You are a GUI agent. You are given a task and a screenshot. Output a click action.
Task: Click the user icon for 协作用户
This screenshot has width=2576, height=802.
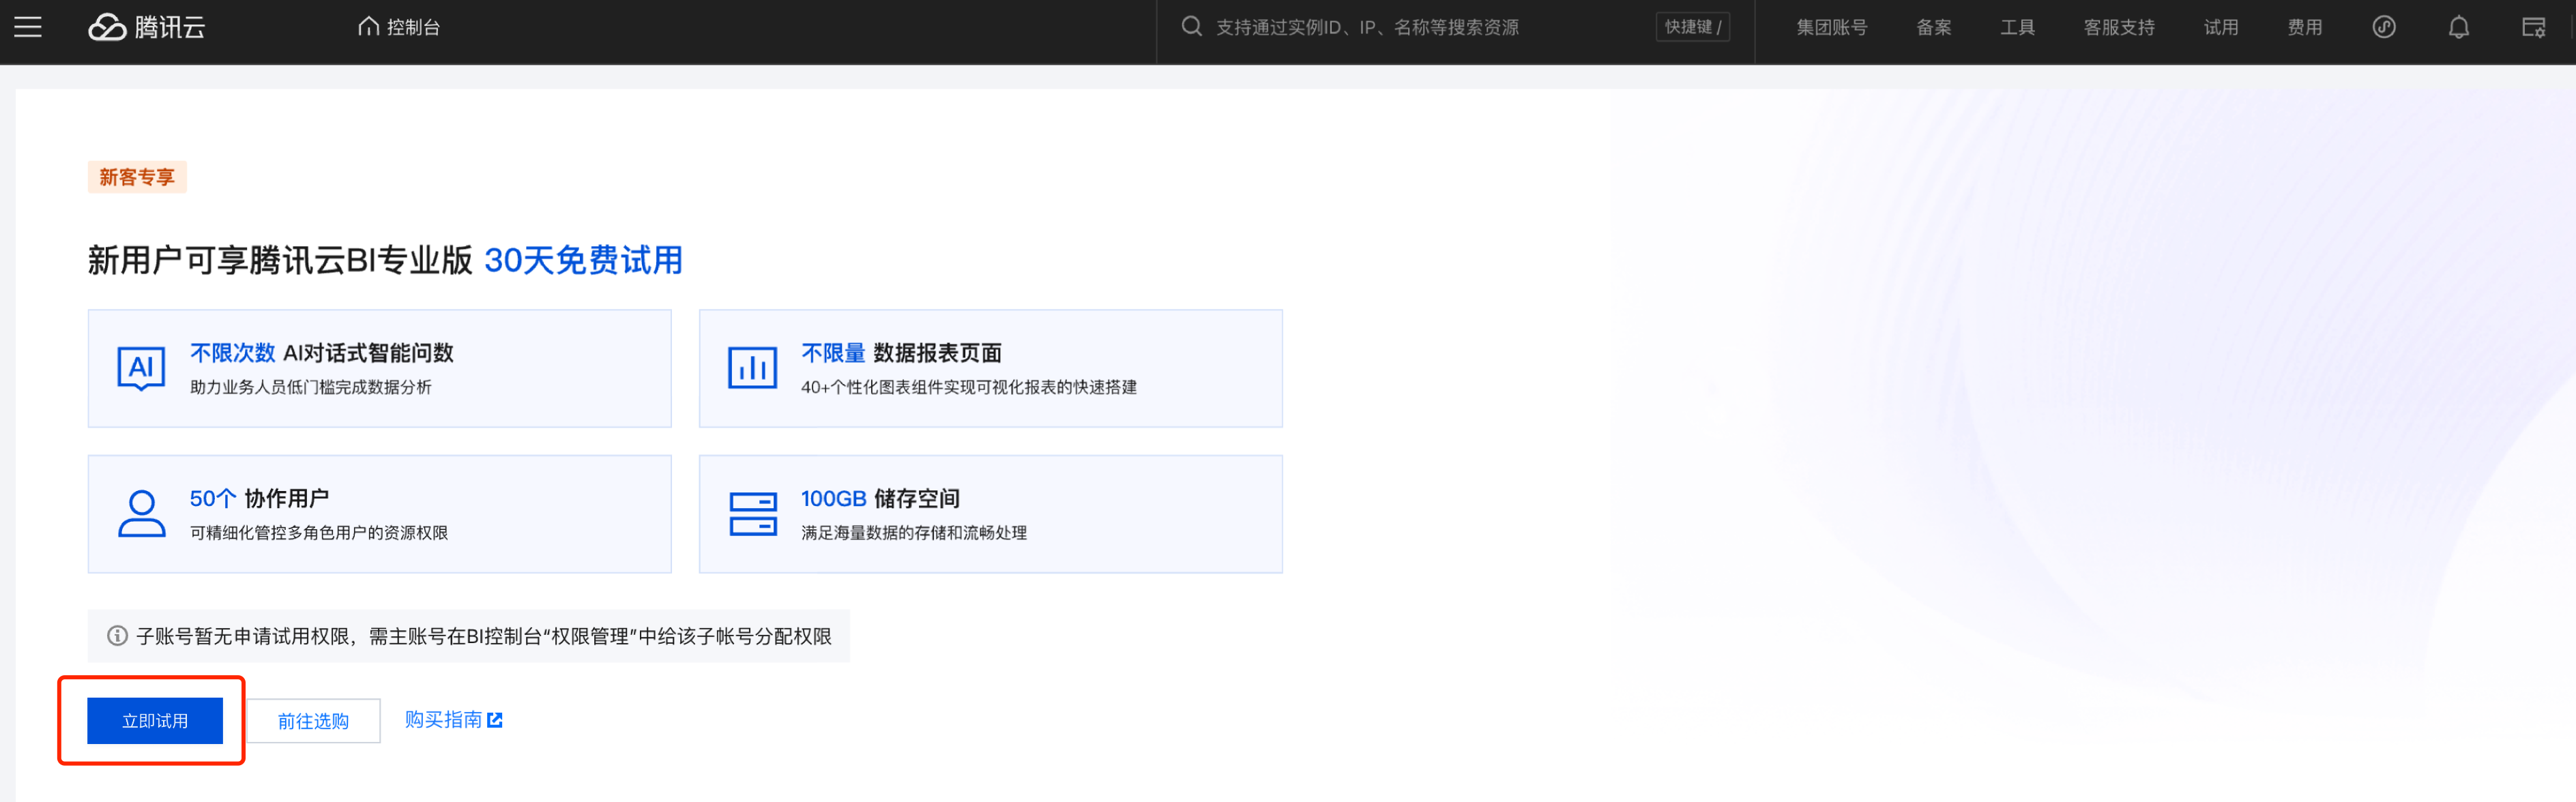pyautogui.click(x=142, y=514)
